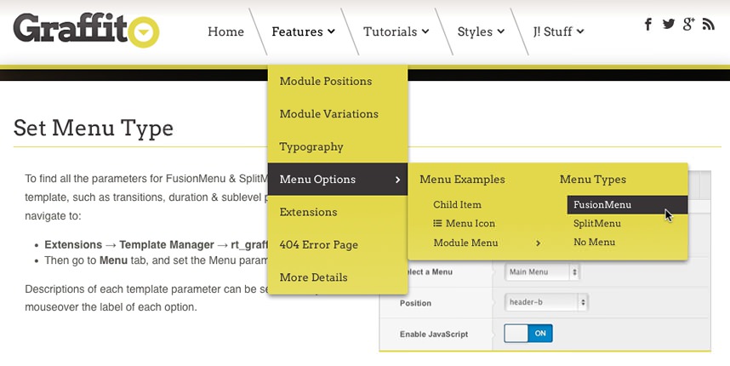This screenshot has width=730, height=366.
Task: Open the header-b Position dropdown
Action: coord(546,302)
